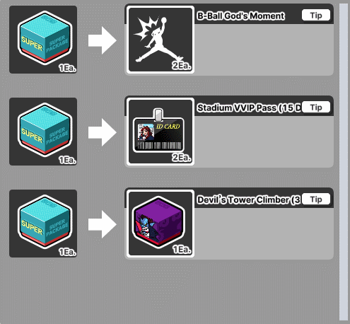The image size is (350, 324).
Task: Click the B-Ball God's Moment title text
Action: coord(241,16)
